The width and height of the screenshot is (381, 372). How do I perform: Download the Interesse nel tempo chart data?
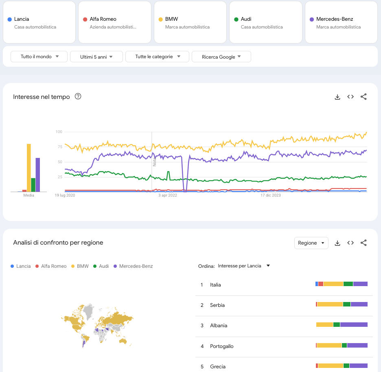(x=337, y=97)
